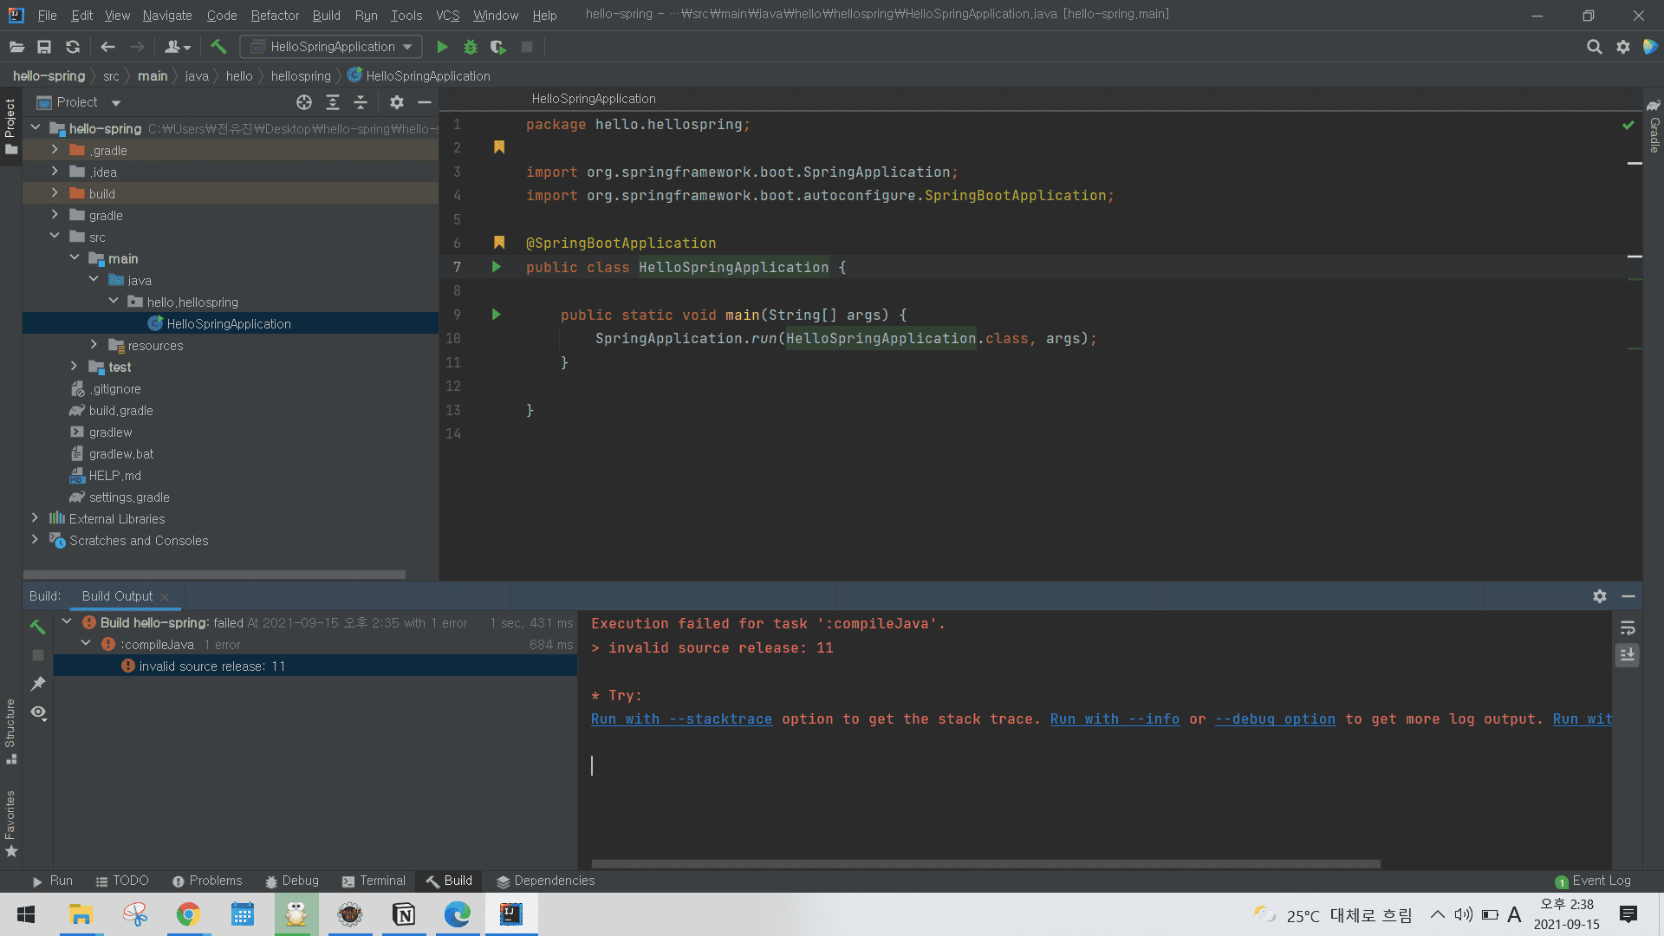
Task: Toggle eye view filter in Build panel
Action: pos(38,712)
